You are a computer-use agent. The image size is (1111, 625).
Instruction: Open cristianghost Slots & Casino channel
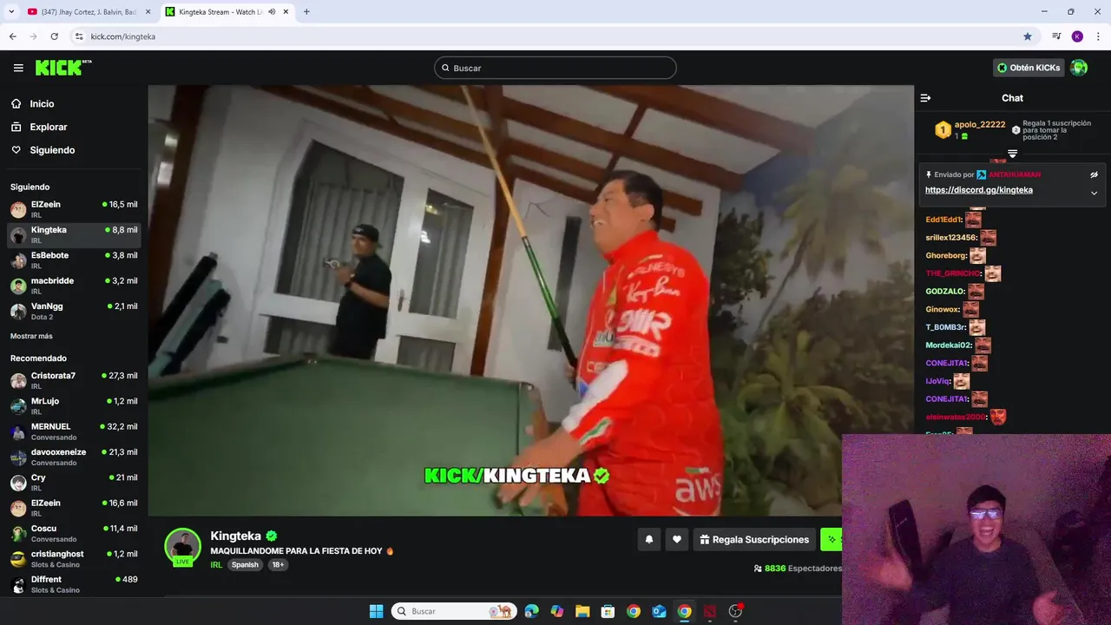click(x=74, y=558)
